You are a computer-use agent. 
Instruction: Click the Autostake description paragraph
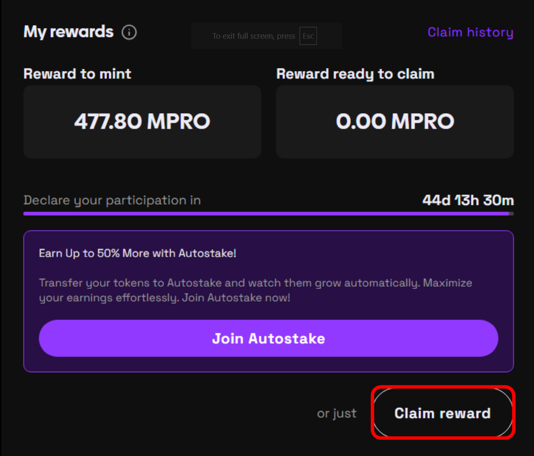click(255, 290)
